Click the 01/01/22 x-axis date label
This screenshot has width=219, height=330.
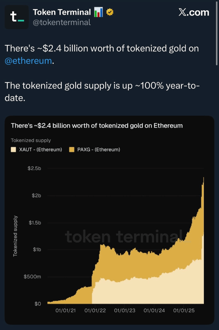95,310
